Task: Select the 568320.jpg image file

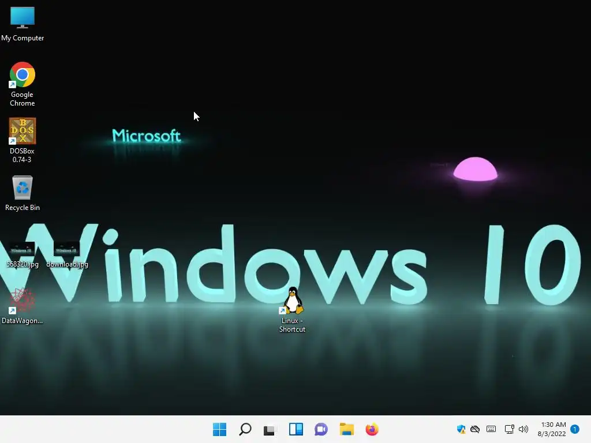Action: 23,254
